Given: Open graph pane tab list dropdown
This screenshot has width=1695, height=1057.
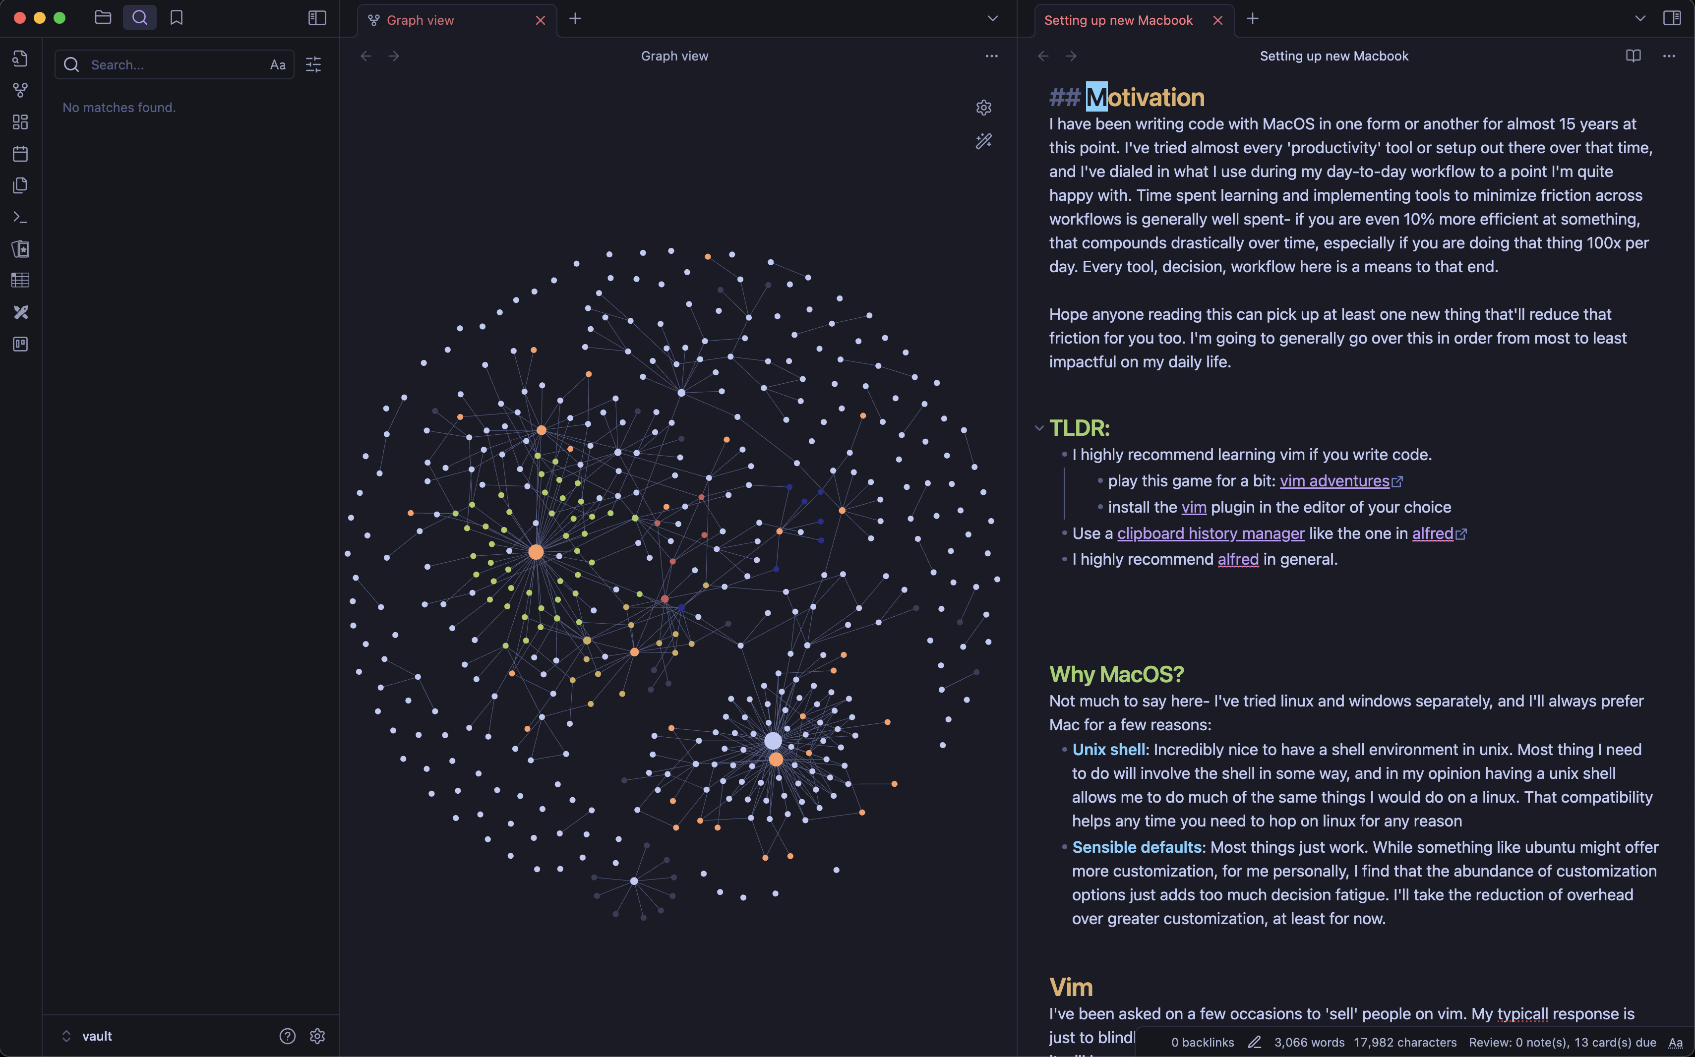Looking at the screenshot, I should pos(991,19).
